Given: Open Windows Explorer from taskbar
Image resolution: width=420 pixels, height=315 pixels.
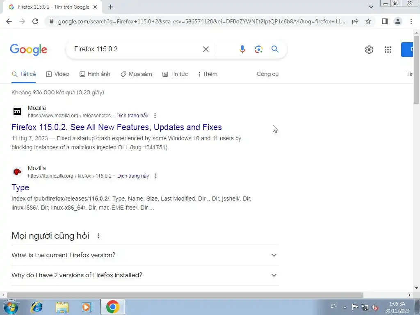Looking at the screenshot, I should point(62,307).
